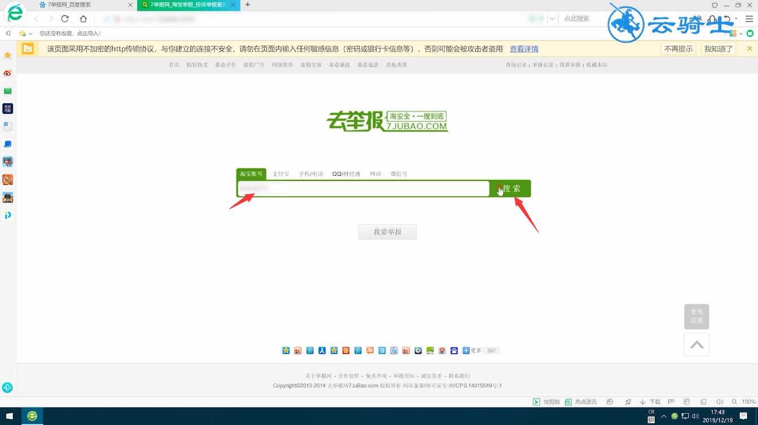This screenshot has height=425, width=758.
Task: Select the 微信号 search tab
Action: (x=398, y=174)
